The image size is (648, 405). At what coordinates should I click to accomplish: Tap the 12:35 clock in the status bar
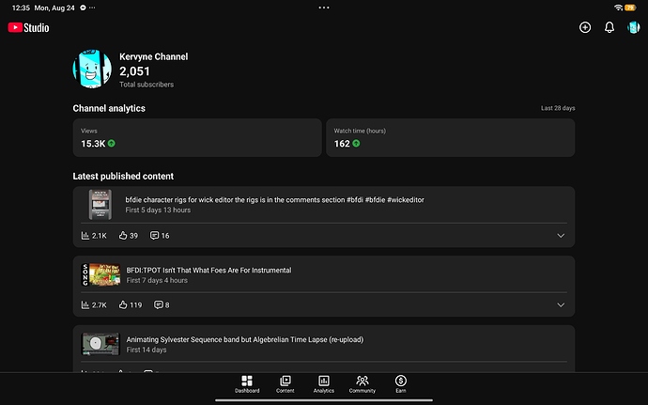tap(21, 8)
